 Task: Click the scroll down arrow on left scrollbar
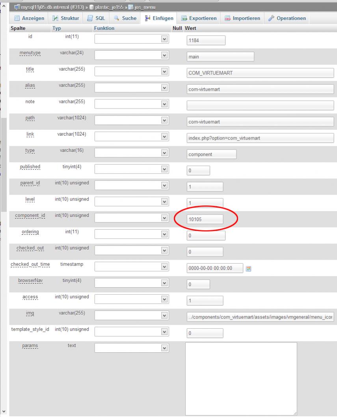pyautogui.click(x=4, y=411)
